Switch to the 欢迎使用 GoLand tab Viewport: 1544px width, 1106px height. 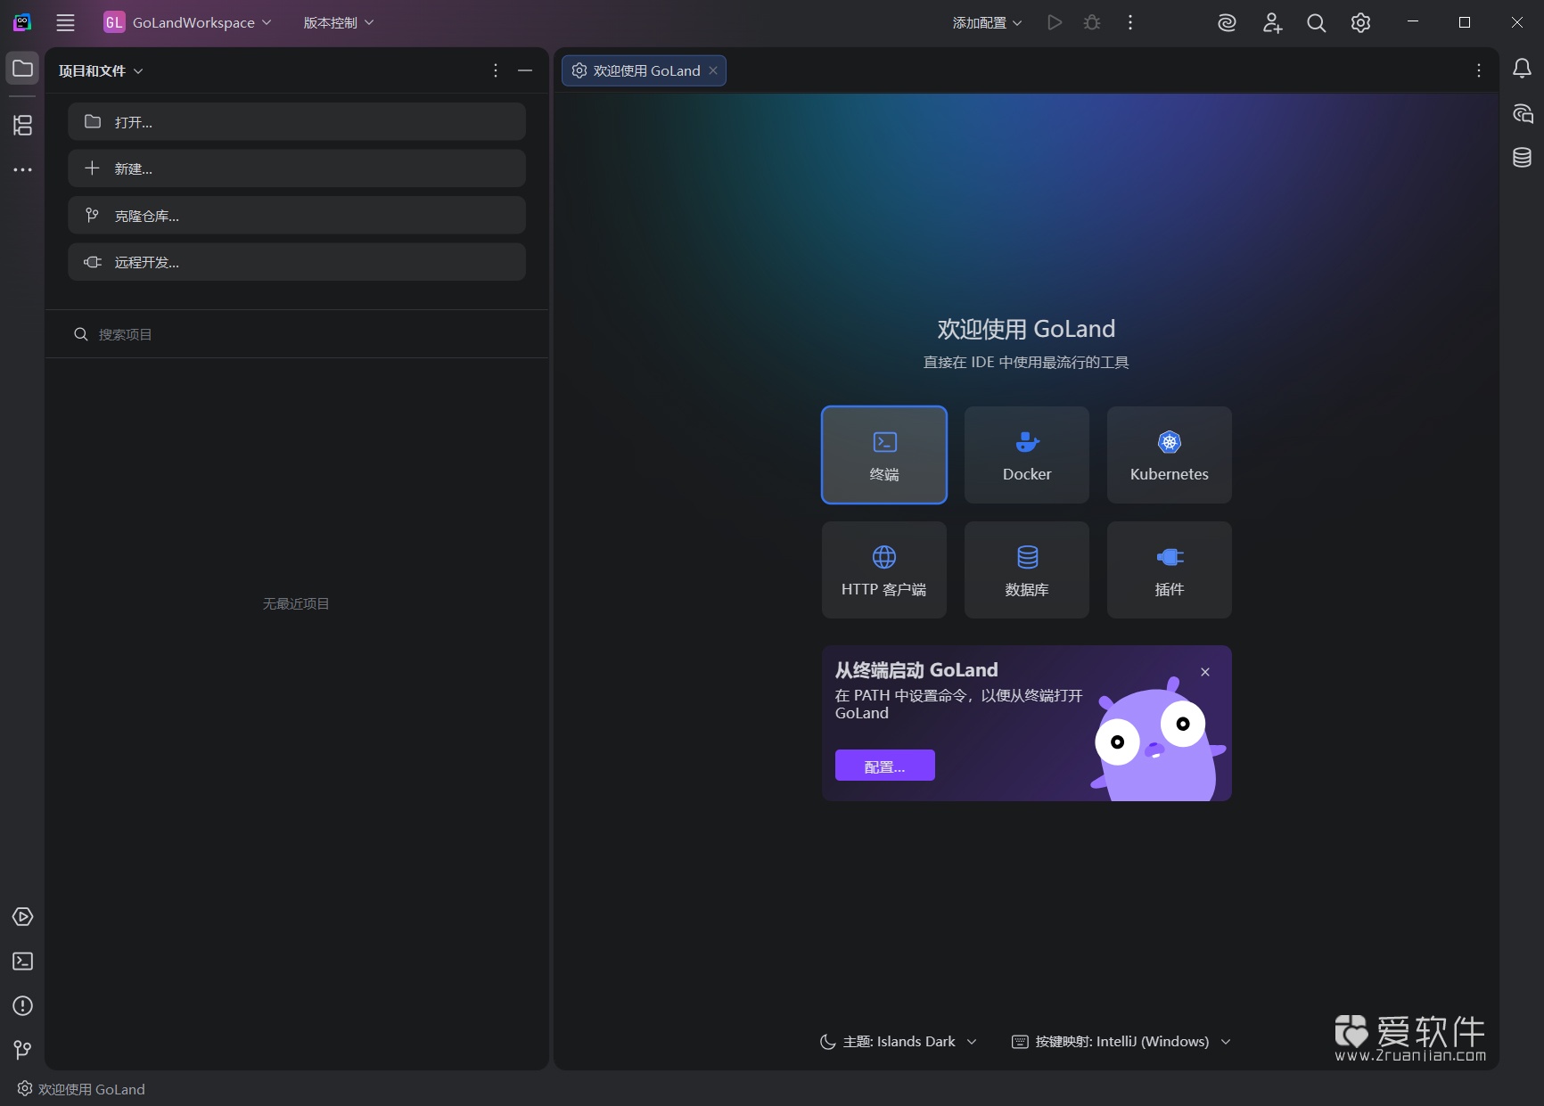pos(642,70)
